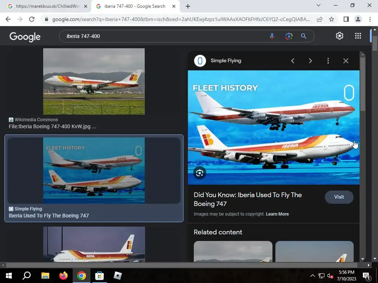Open the muted volume tray icon

pyautogui.click(x=330, y=276)
